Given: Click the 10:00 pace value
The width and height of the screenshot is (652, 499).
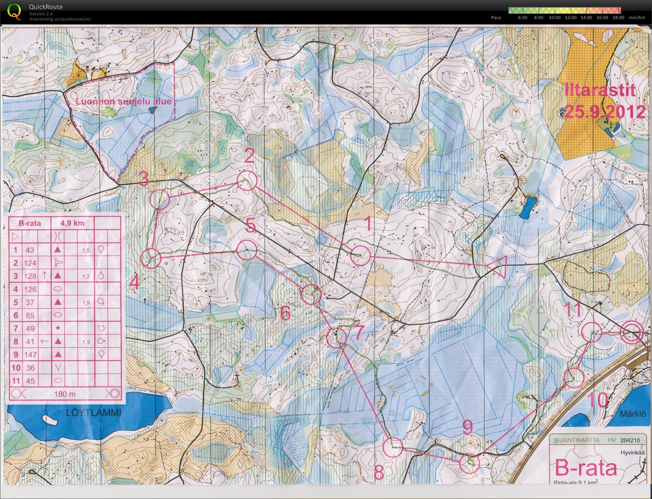Looking at the screenshot, I should click(554, 17).
